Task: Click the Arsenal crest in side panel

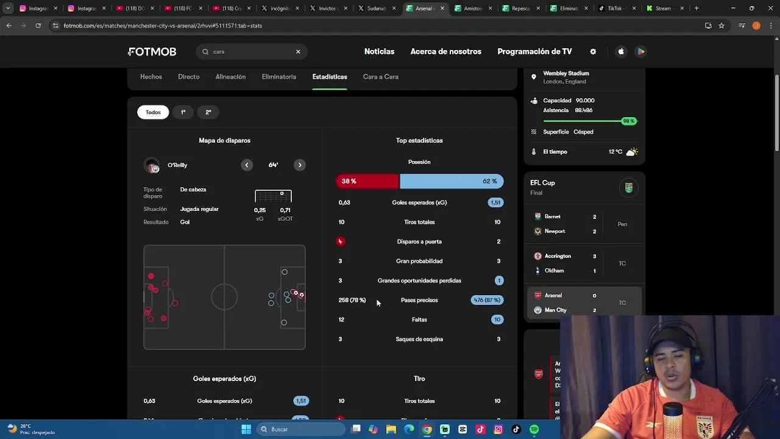Action: [539, 374]
